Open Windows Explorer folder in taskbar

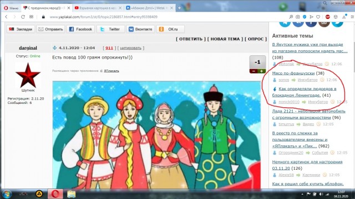click(x=72, y=194)
